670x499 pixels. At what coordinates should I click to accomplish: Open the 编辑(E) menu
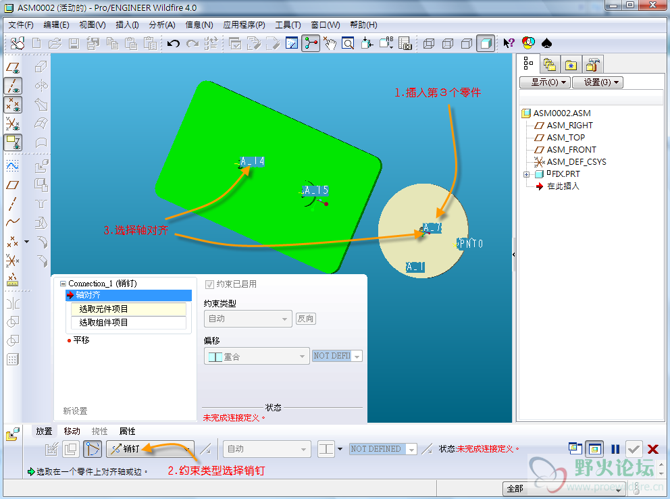tap(56, 25)
